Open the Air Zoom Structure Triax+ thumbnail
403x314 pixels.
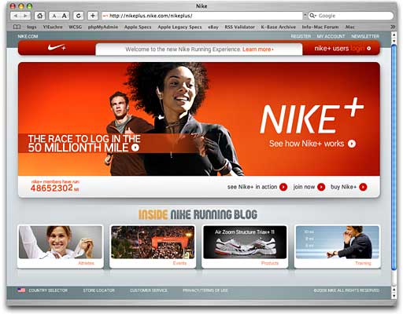(245, 243)
